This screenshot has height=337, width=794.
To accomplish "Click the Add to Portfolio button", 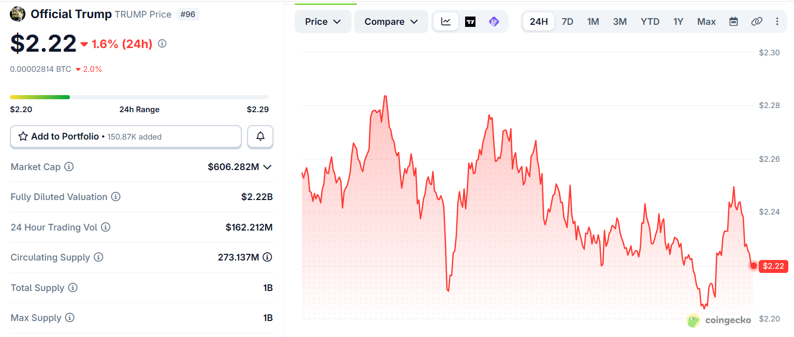I will click(126, 136).
